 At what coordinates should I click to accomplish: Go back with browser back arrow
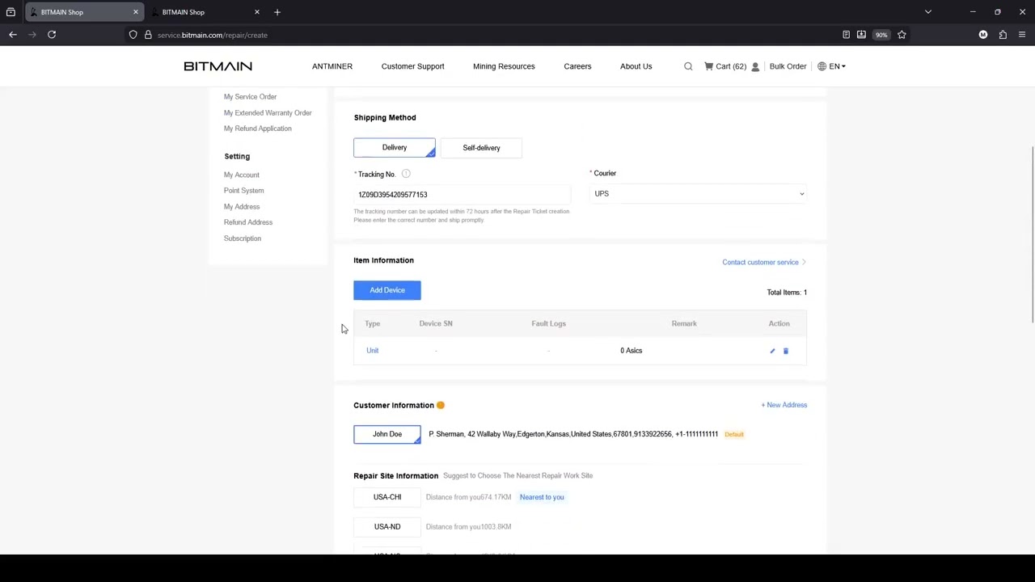coord(13,35)
